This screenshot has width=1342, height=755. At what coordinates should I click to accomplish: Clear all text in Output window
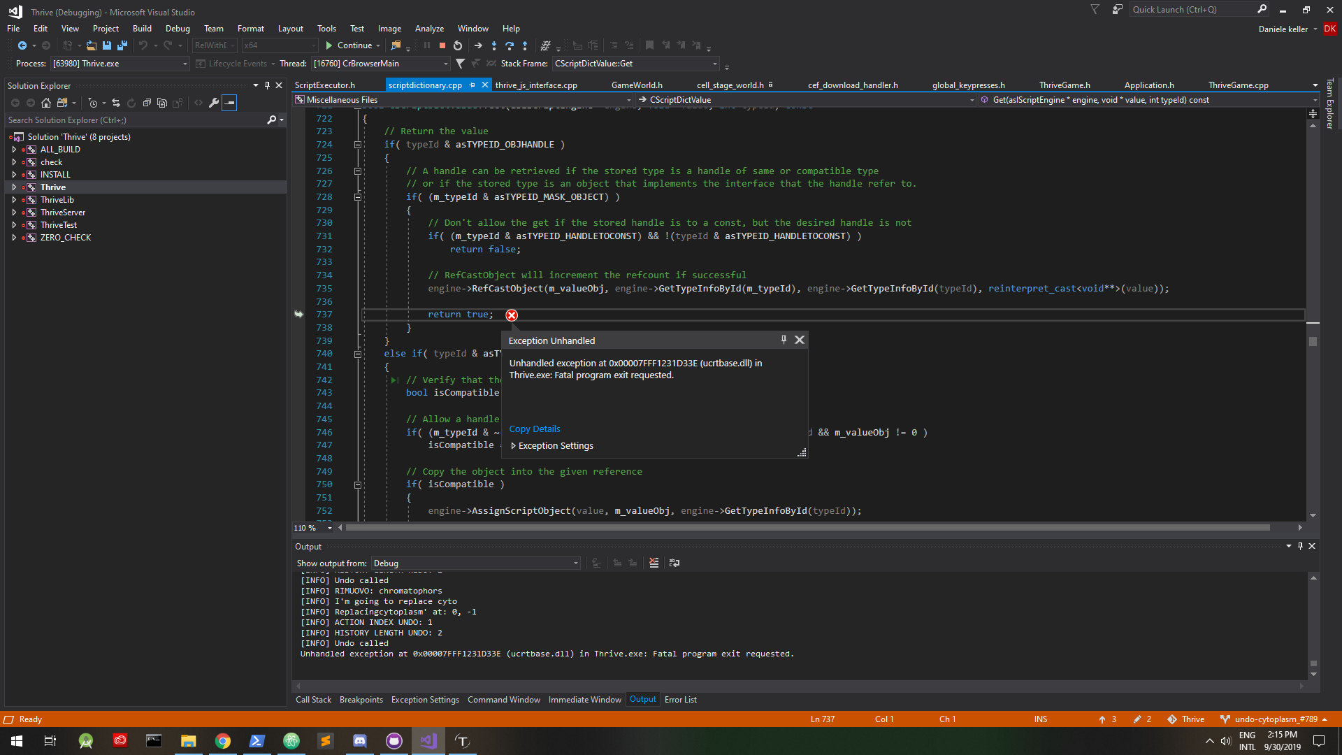click(x=654, y=563)
